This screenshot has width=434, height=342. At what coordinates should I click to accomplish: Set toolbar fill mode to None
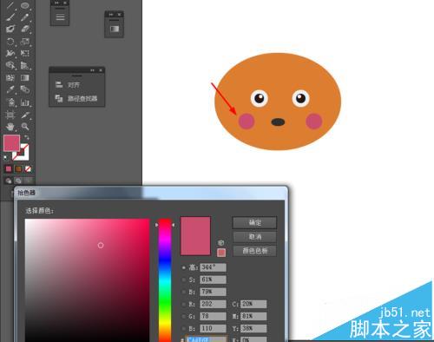[x=28, y=168]
